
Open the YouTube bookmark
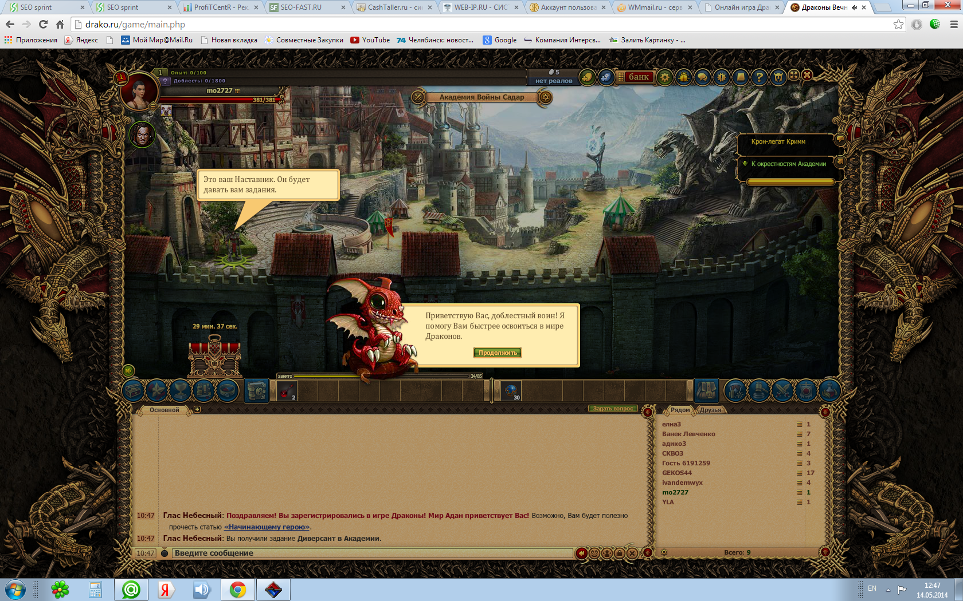click(x=370, y=40)
